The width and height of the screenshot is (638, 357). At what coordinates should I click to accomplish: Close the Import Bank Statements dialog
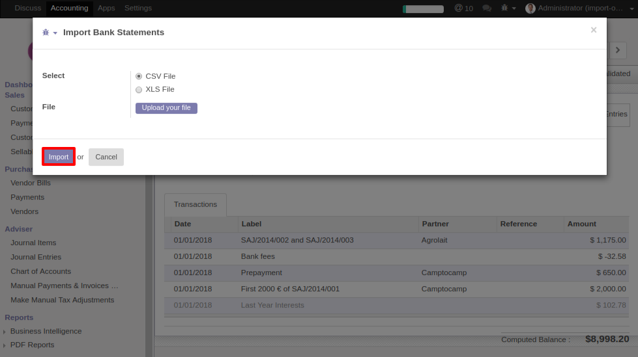point(593,30)
